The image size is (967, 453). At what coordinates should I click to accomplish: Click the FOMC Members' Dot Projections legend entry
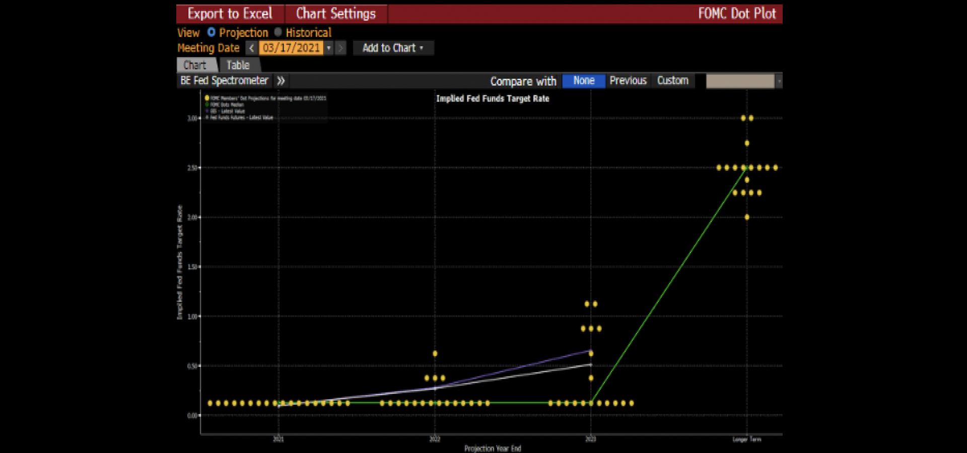pyautogui.click(x=265, y=98)
